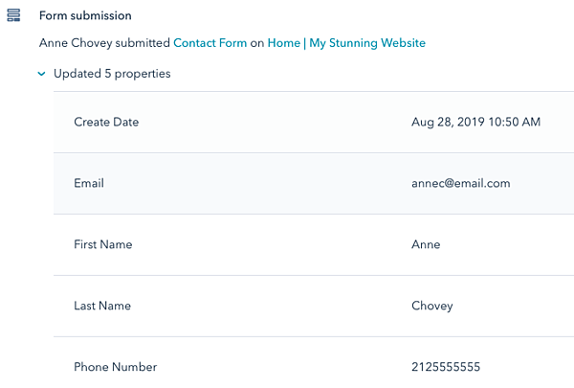Select the Phone Number property label
This screenshot has width=574, height=388.
tap(116, 367)
